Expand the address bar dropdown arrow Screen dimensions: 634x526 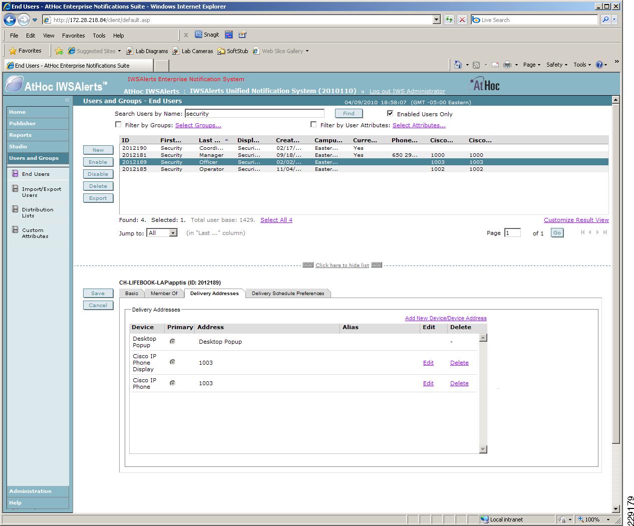coord(436,20)
